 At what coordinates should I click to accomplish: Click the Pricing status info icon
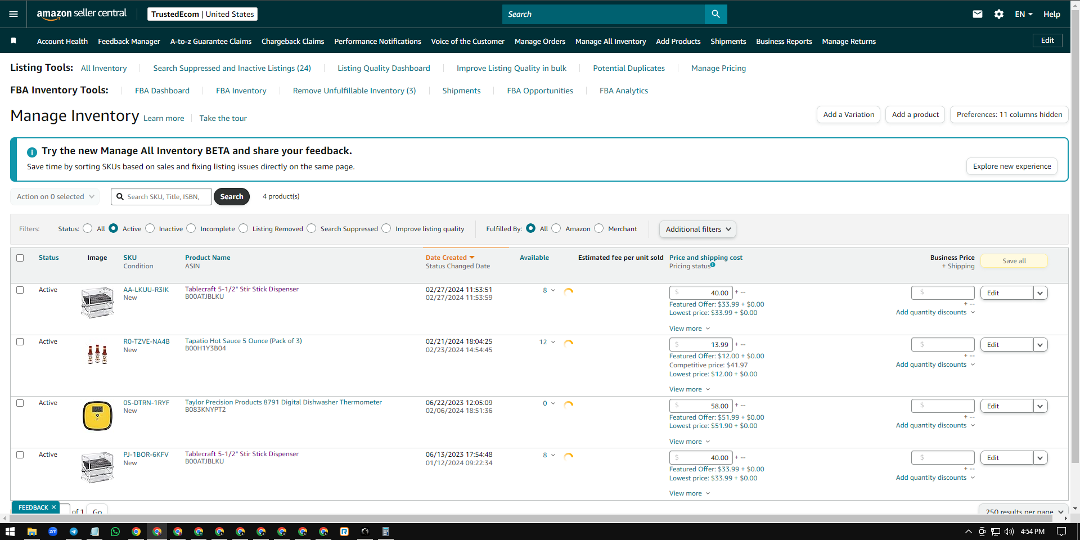[713, 265]
